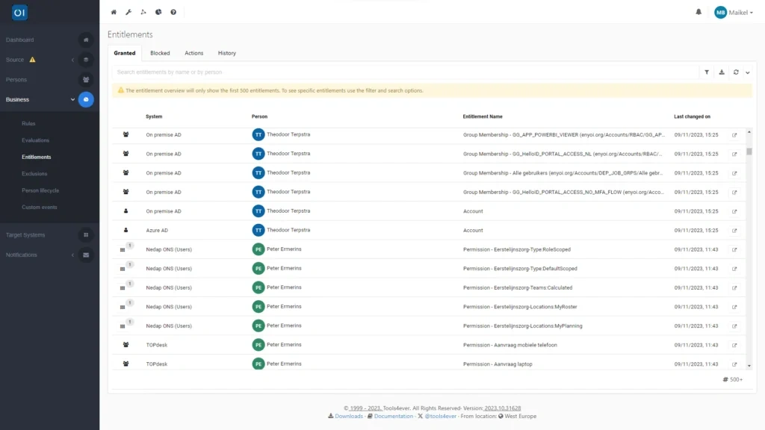Screen dimensions: 765x430
Task: Open the entitlements filter funnel icon
Action: coord(707,72)
